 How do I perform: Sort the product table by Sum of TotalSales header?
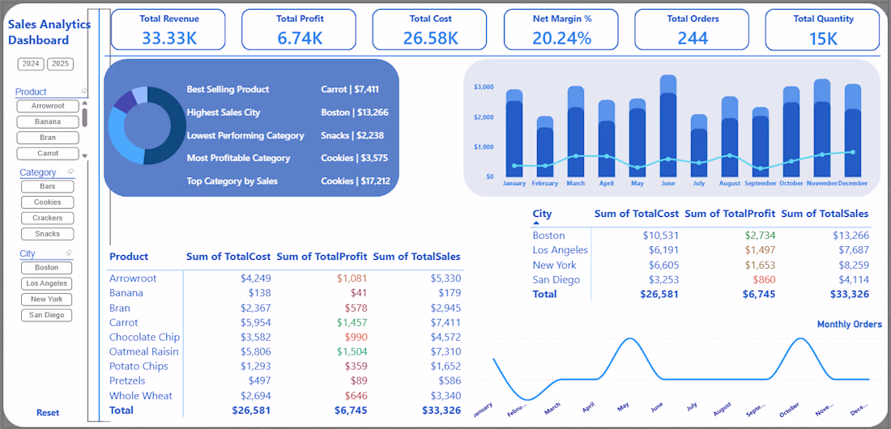tap(416, 257)
